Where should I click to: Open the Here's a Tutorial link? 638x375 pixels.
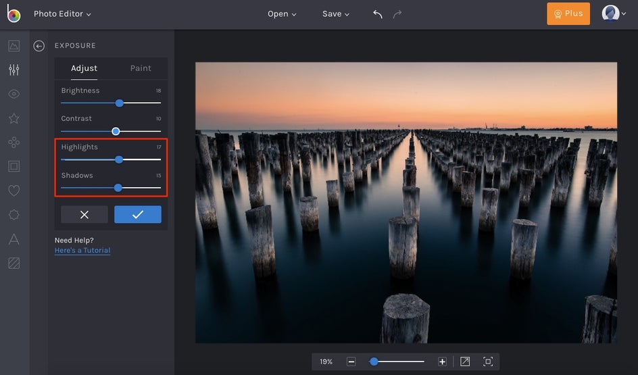(x=82, y=251)
